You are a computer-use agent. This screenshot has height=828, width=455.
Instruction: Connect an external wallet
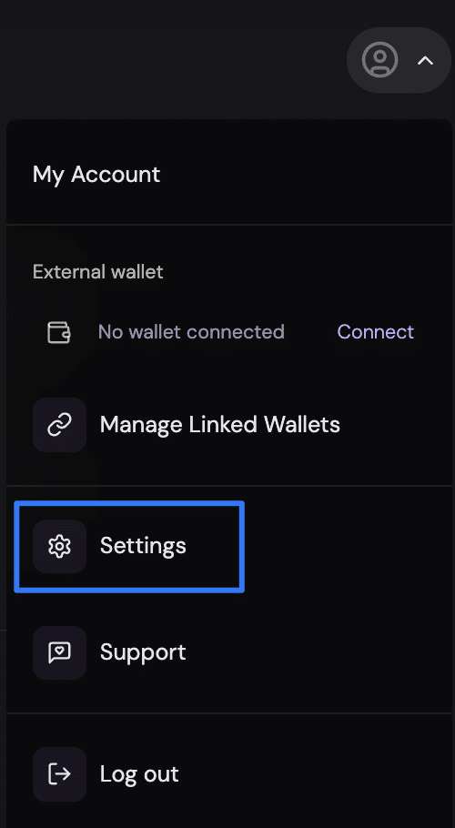click(x=375, y=331)
